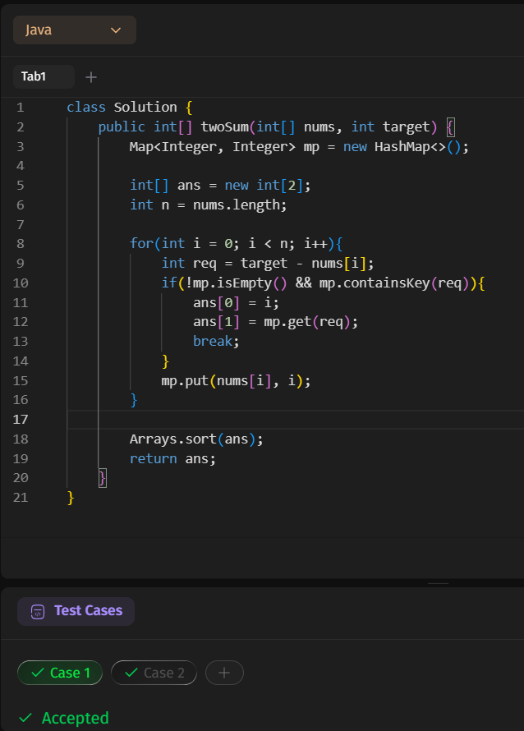Grab the panel resize handle above Test Cases
524x731 pixels.
tap(439, 583)
